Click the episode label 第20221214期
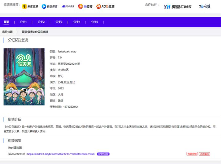Viewport: 221px width, 164px height. (17, 154)
